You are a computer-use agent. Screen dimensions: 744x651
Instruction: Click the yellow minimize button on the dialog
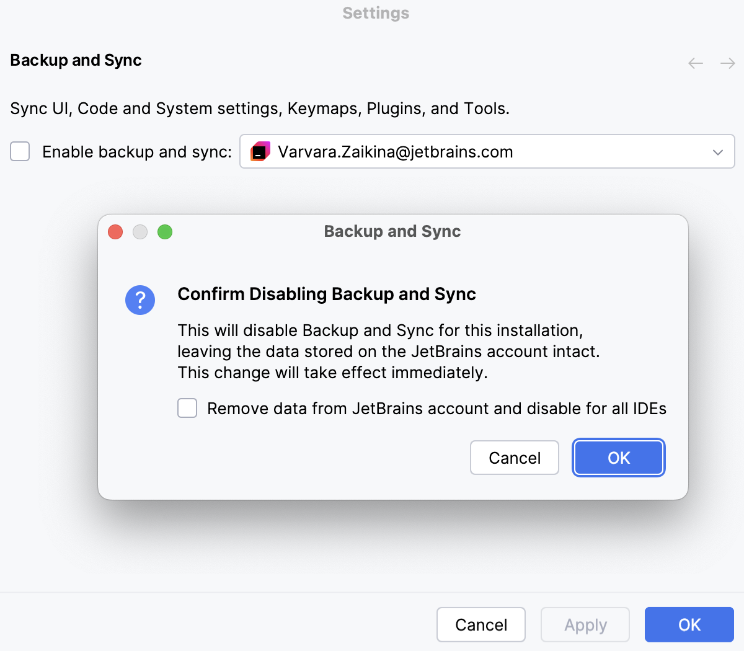[x=140, y=231]
